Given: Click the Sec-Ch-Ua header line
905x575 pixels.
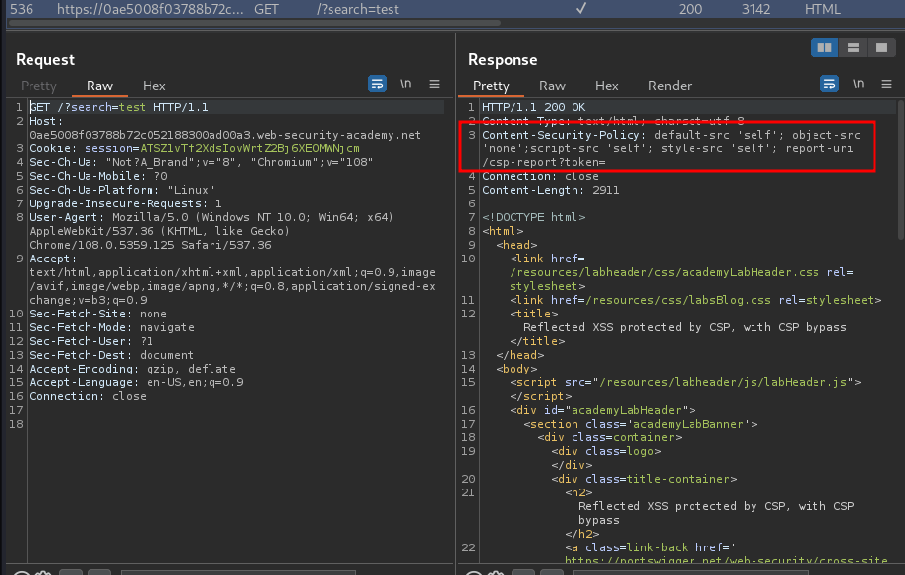Looking at the screenshot, I should point(201,162).
